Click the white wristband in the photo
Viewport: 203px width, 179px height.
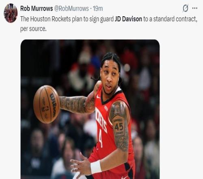coord(96,167)
